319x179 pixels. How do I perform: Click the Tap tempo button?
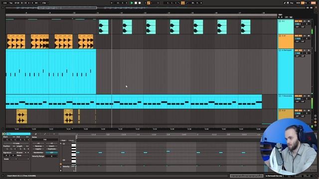11,3
